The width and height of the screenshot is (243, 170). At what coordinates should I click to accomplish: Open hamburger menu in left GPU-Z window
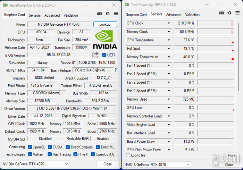click(116, 14)
